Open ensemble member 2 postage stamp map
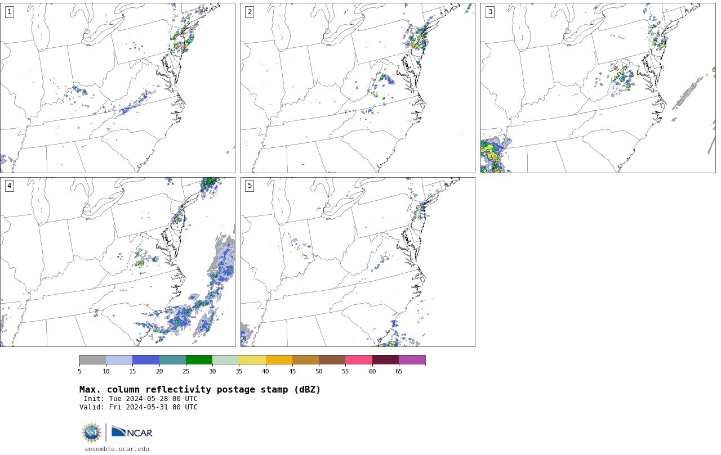721x455 pixels. pos(358,88)
